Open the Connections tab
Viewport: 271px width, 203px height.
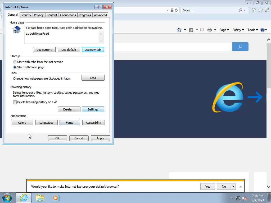(68, 15)
